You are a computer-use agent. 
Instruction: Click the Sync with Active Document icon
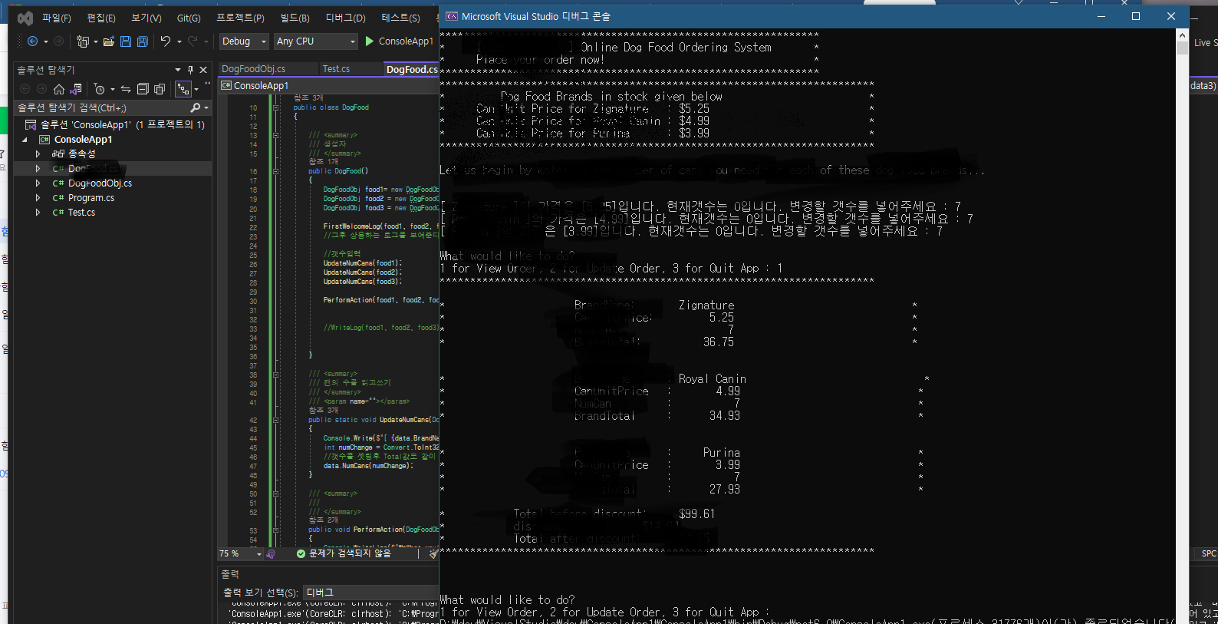coord(126,89)
